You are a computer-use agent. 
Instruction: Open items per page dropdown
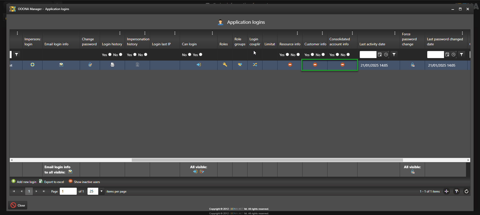pyautogui.click(x=101, y=191)
